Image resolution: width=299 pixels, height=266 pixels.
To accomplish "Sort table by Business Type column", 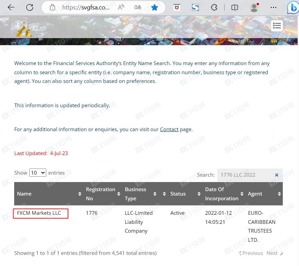I will [x=140, y=194].
